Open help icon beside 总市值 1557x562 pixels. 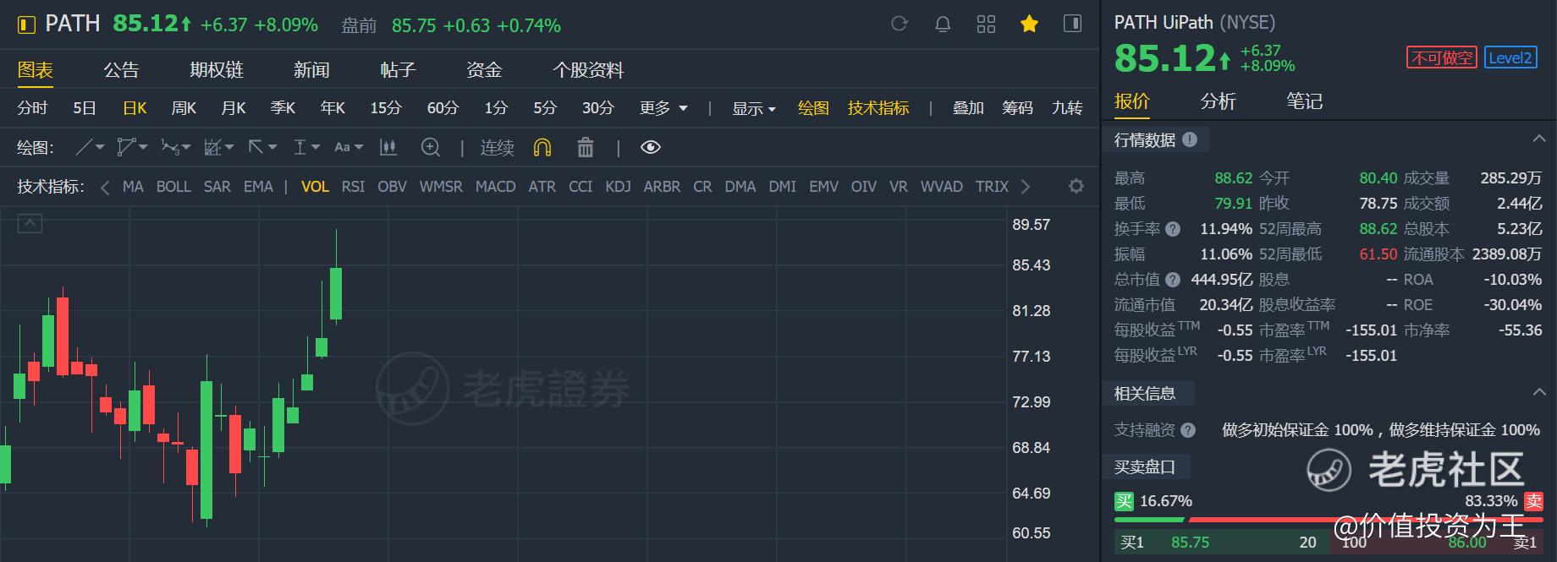1173,280
